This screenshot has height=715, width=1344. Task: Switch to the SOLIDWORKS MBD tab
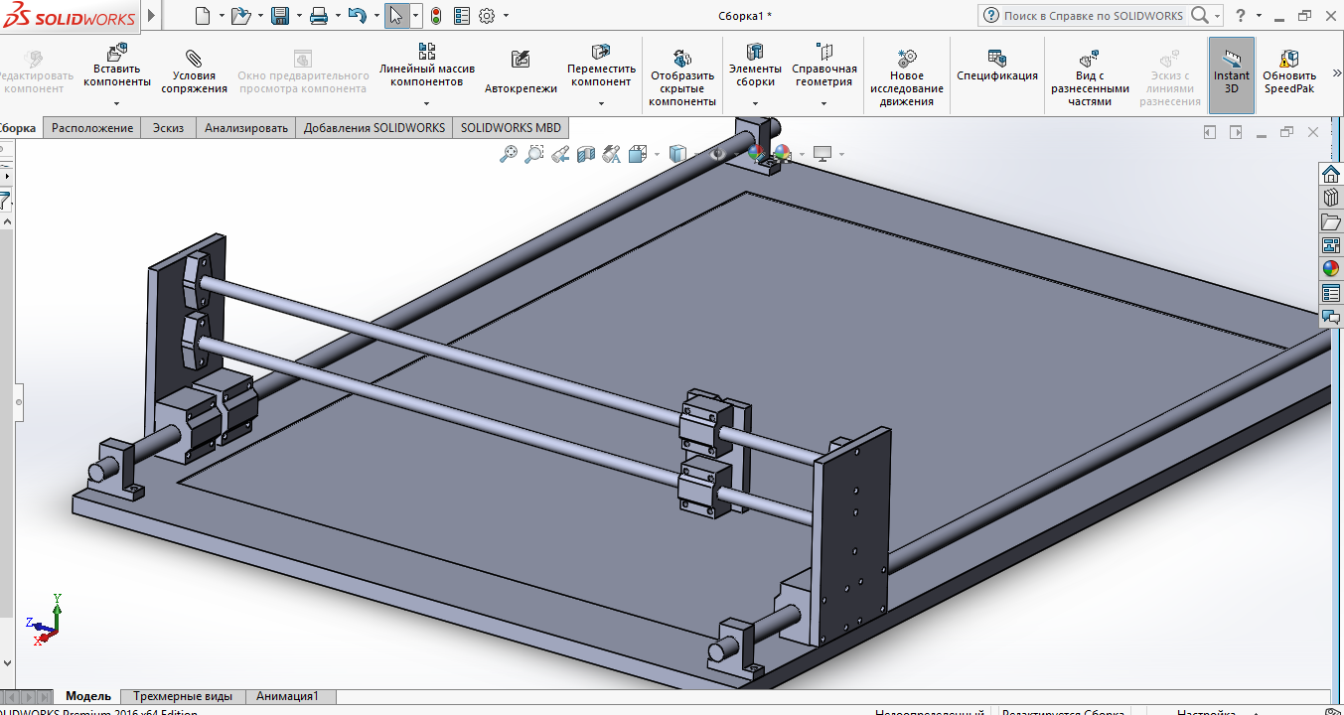point(511,127)
